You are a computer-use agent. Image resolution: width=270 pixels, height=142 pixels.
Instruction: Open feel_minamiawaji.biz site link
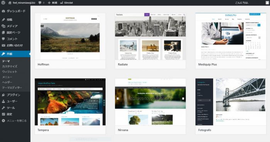(x=24, y=3)
